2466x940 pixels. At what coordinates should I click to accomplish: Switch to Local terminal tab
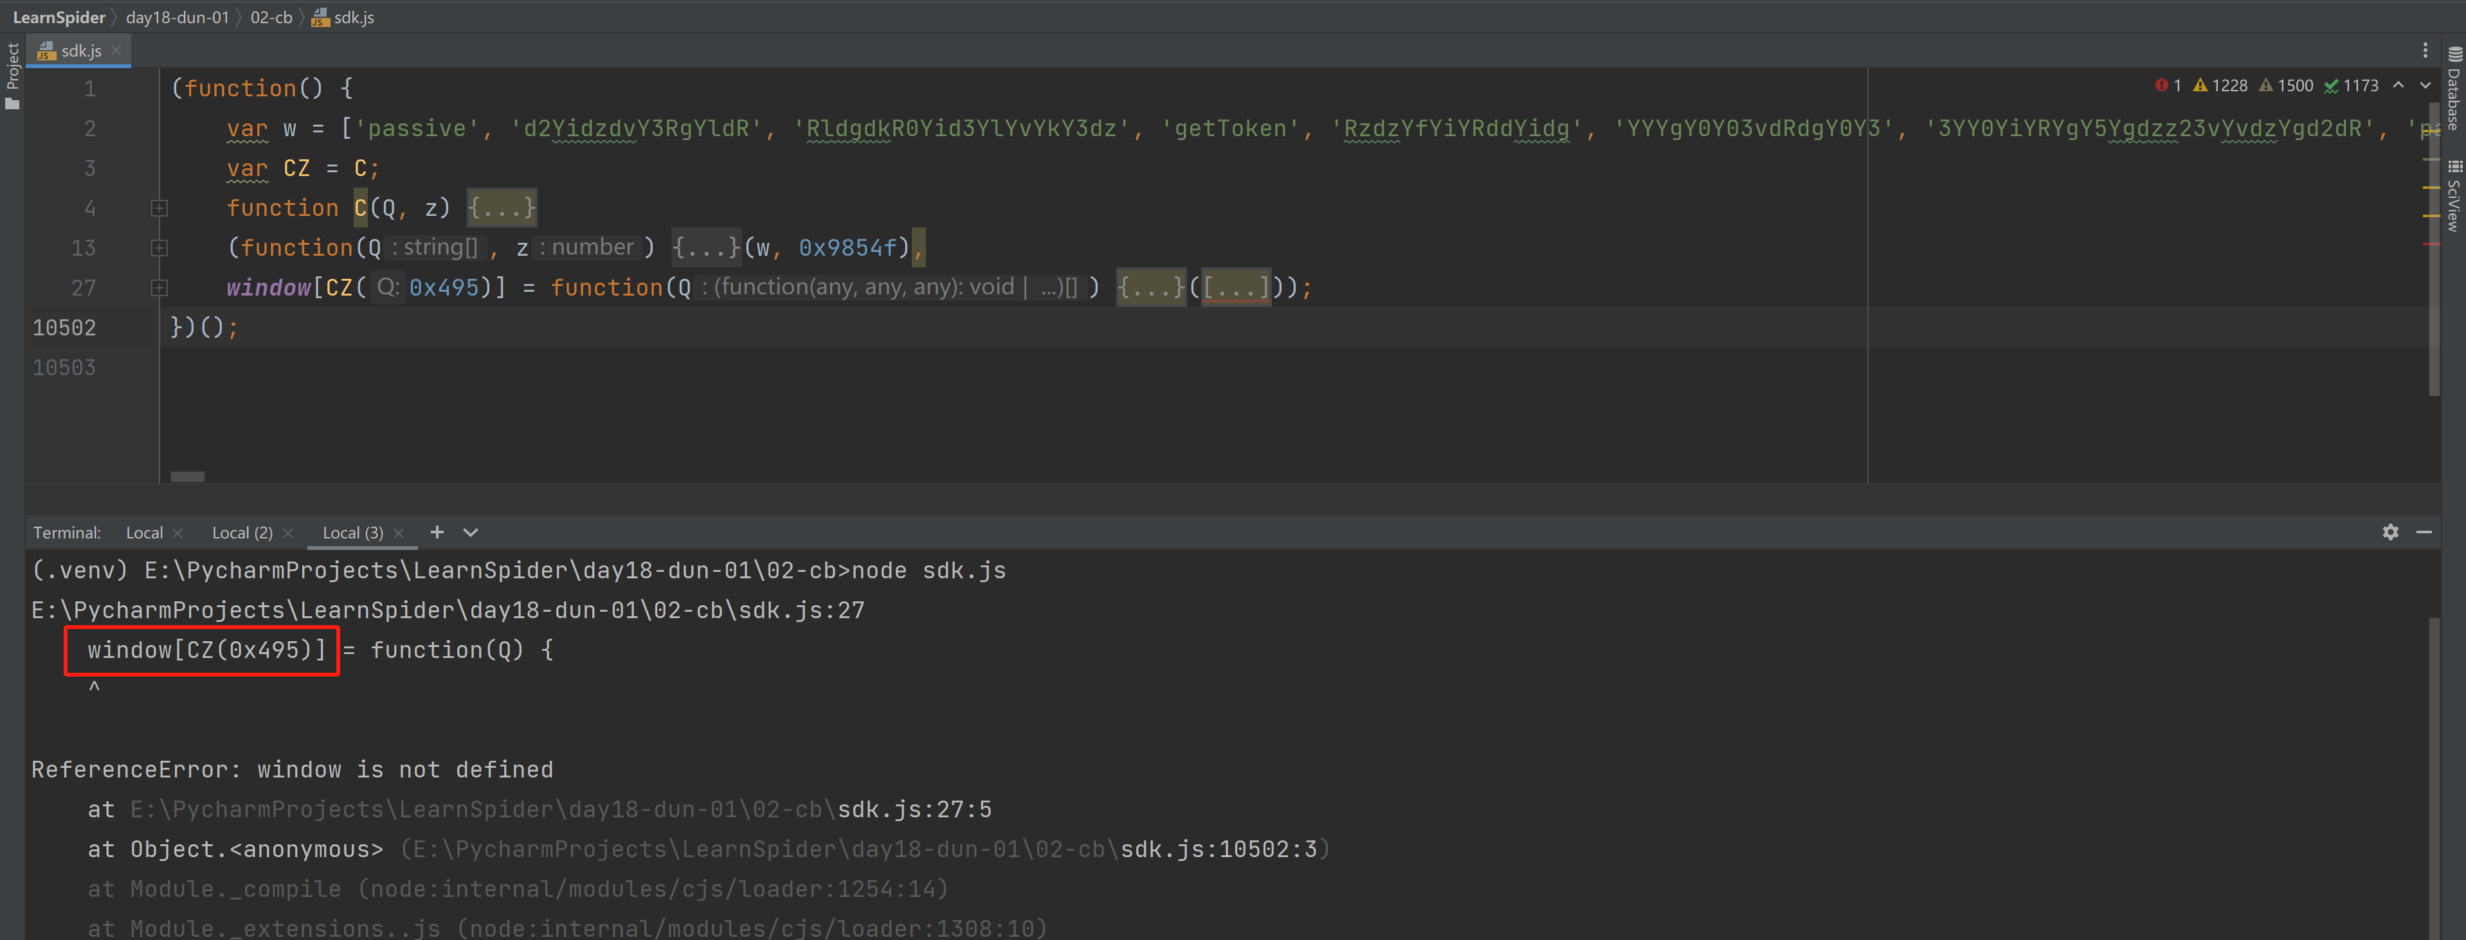click(x=145, y=533)
